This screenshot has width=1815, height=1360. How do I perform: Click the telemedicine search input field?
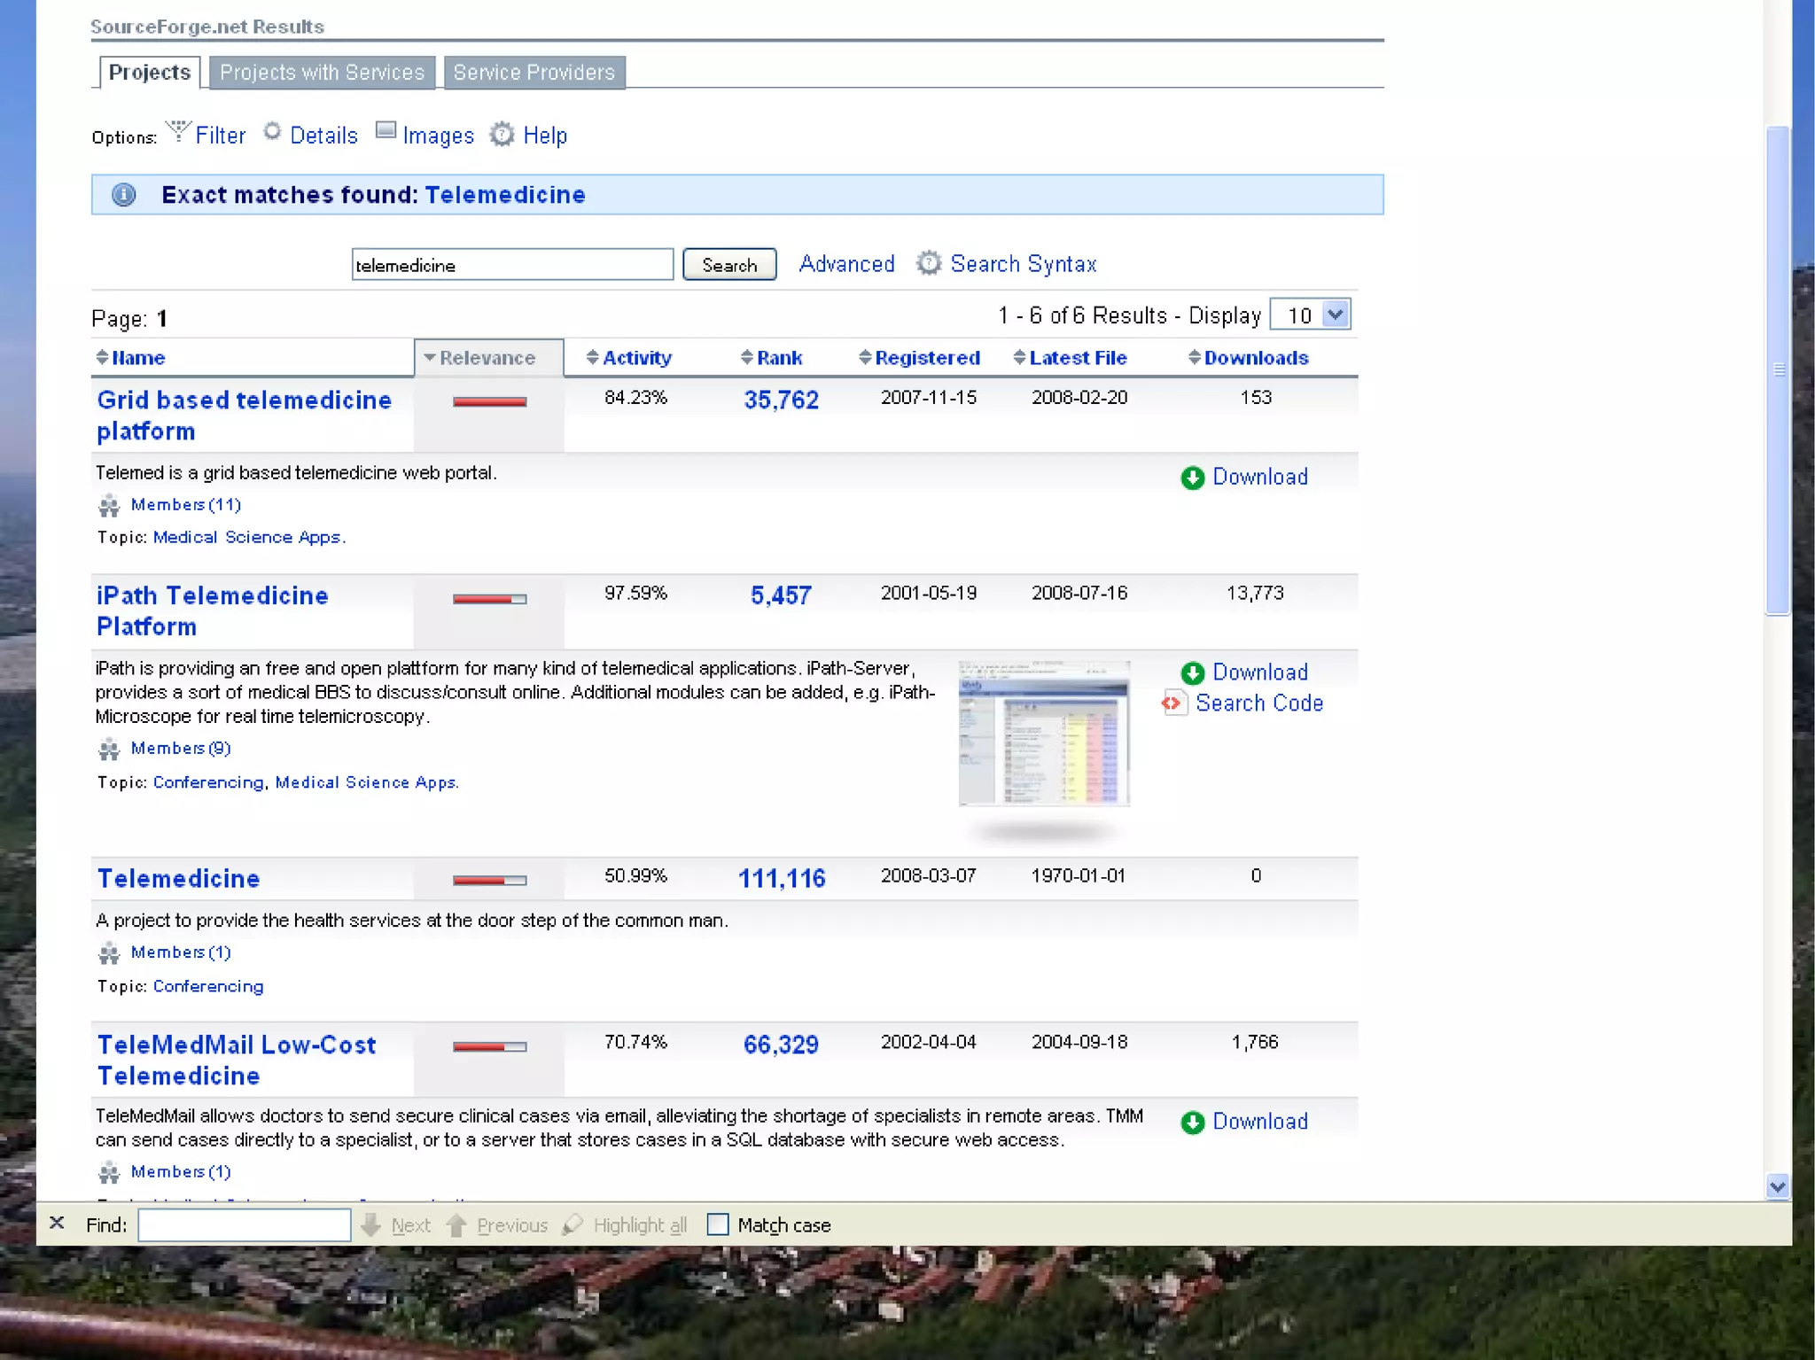[511, 265]
